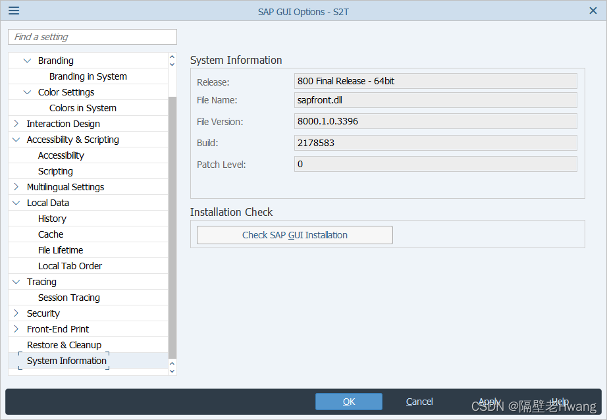This screenshot has width=607, height=420.
Task: Select System Information tree item
Action: [x=66, y=361]
